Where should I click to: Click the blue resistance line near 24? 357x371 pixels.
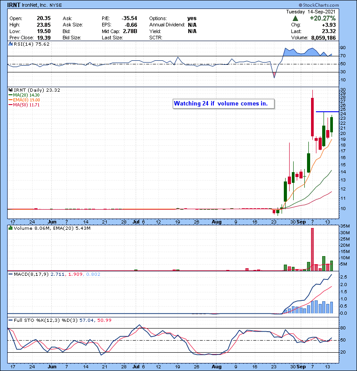click(327, 112)
